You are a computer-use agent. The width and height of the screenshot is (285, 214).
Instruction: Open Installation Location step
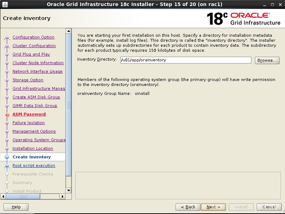pyautogui.click(x=33, y=148)
